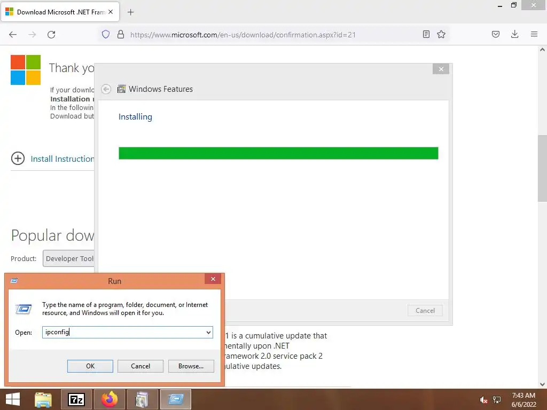The height and width of the screenshot is (410, 547).
Task: Open Firefox hamburger application menu
Action: click(x=534, y=34)
